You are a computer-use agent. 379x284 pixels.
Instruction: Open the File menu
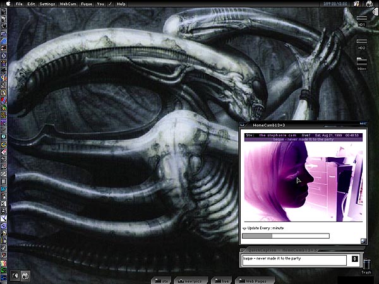tap(19, 4)
